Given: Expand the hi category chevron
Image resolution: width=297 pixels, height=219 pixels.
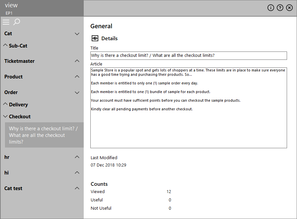Looking at the screenshot, I should 77,172.
